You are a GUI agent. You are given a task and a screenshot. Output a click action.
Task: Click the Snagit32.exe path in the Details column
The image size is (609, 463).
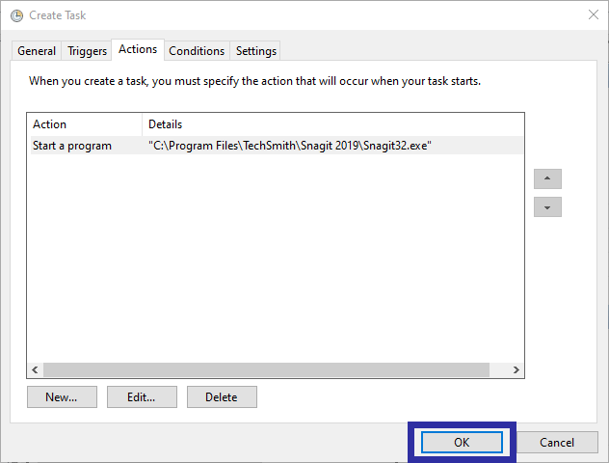tap(290, 146)
